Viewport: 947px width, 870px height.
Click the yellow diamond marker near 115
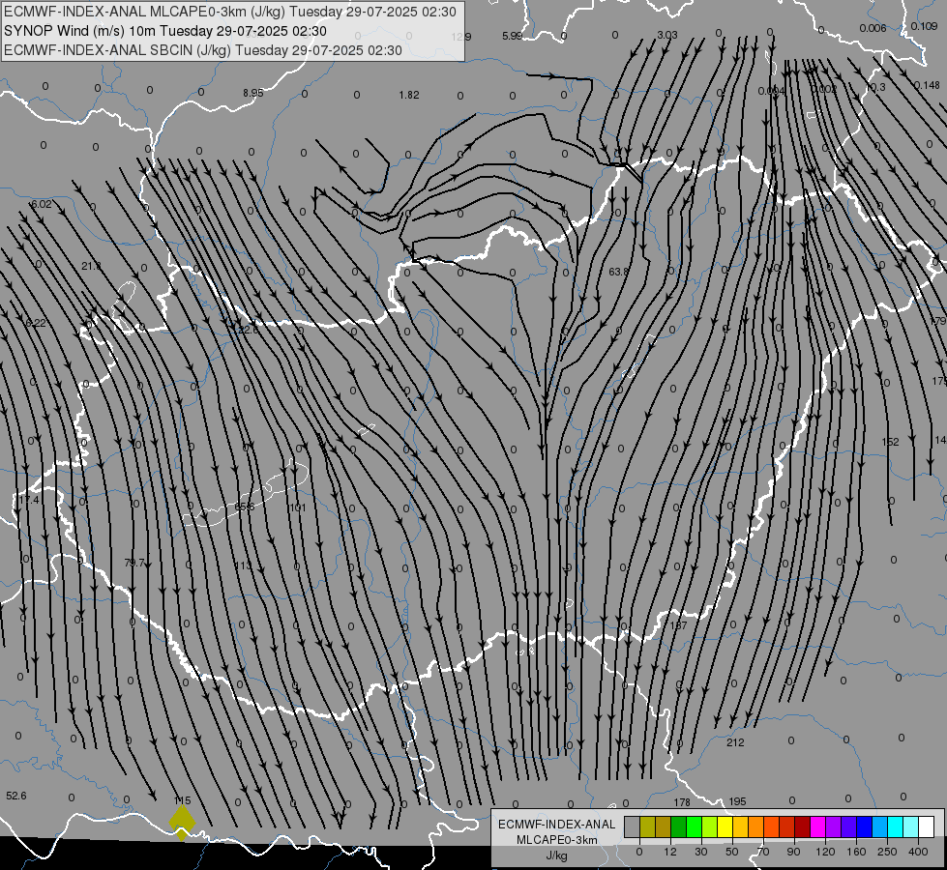(x=182, y=823)
